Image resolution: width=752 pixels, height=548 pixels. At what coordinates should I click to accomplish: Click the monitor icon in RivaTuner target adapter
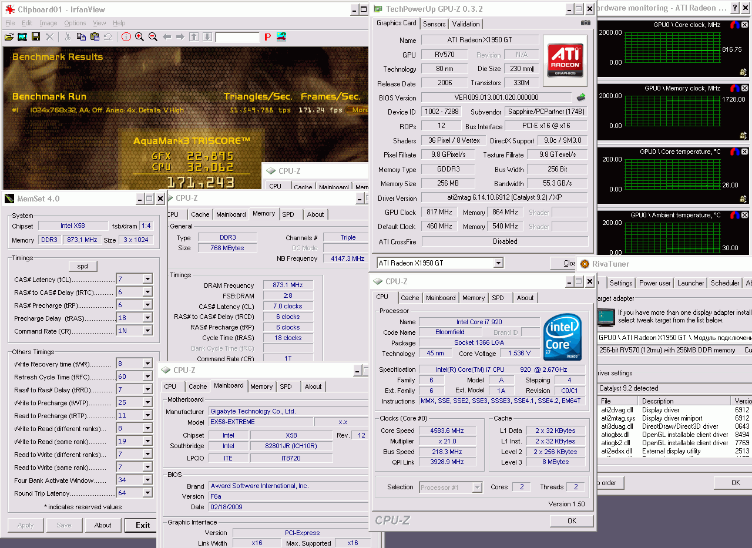click(x=606, y=317)
